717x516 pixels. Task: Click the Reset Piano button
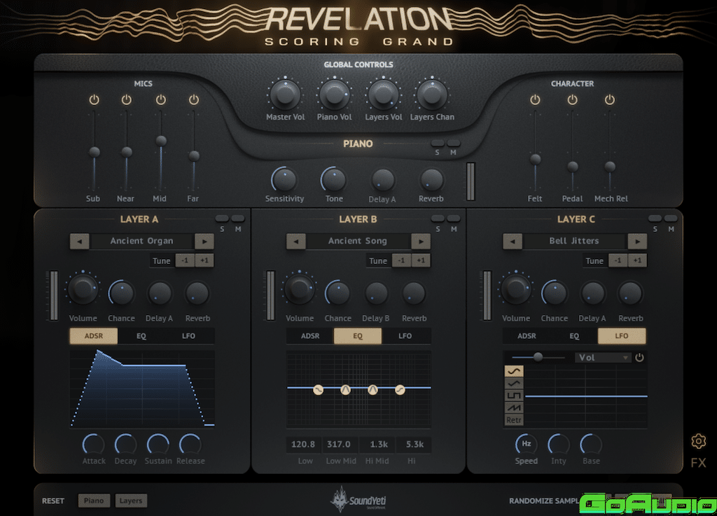click(94, 501)
